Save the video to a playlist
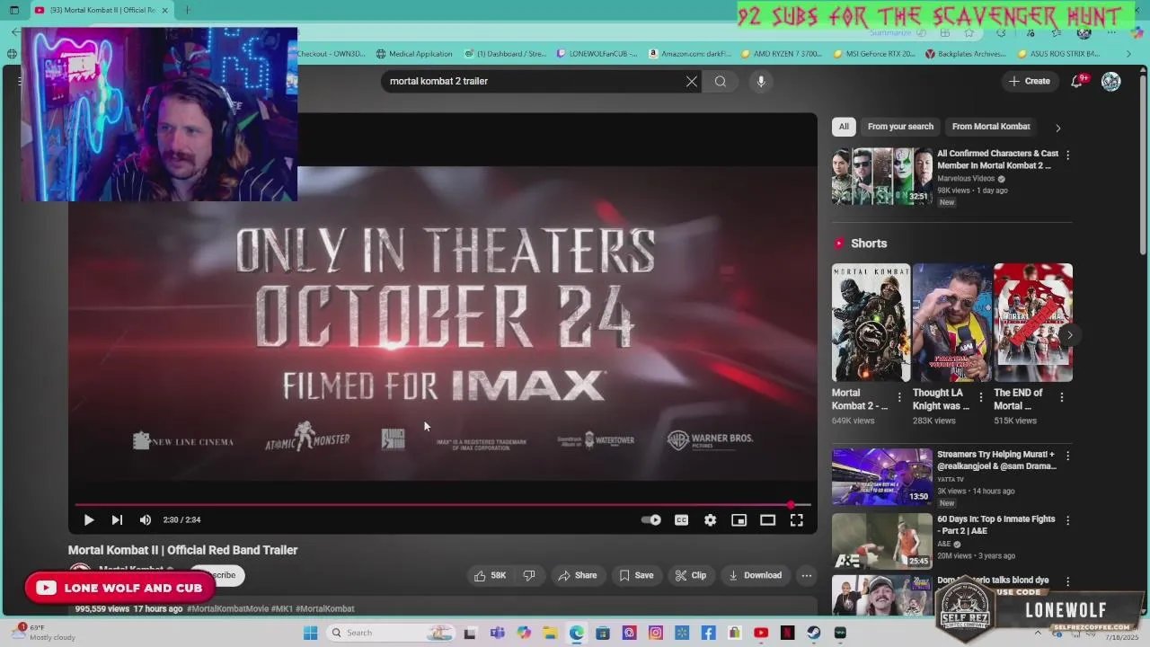This screenshot has height=647, width=1150. [x=636, y=575]
